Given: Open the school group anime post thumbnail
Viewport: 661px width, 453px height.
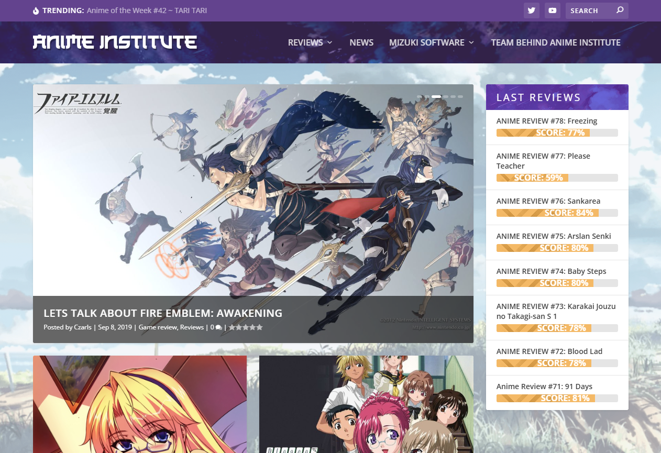Looking at the screenshot, I should (x=366, y=404).
